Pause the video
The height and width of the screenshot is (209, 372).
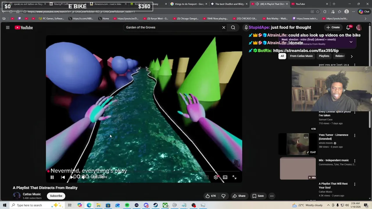[52, 177]
